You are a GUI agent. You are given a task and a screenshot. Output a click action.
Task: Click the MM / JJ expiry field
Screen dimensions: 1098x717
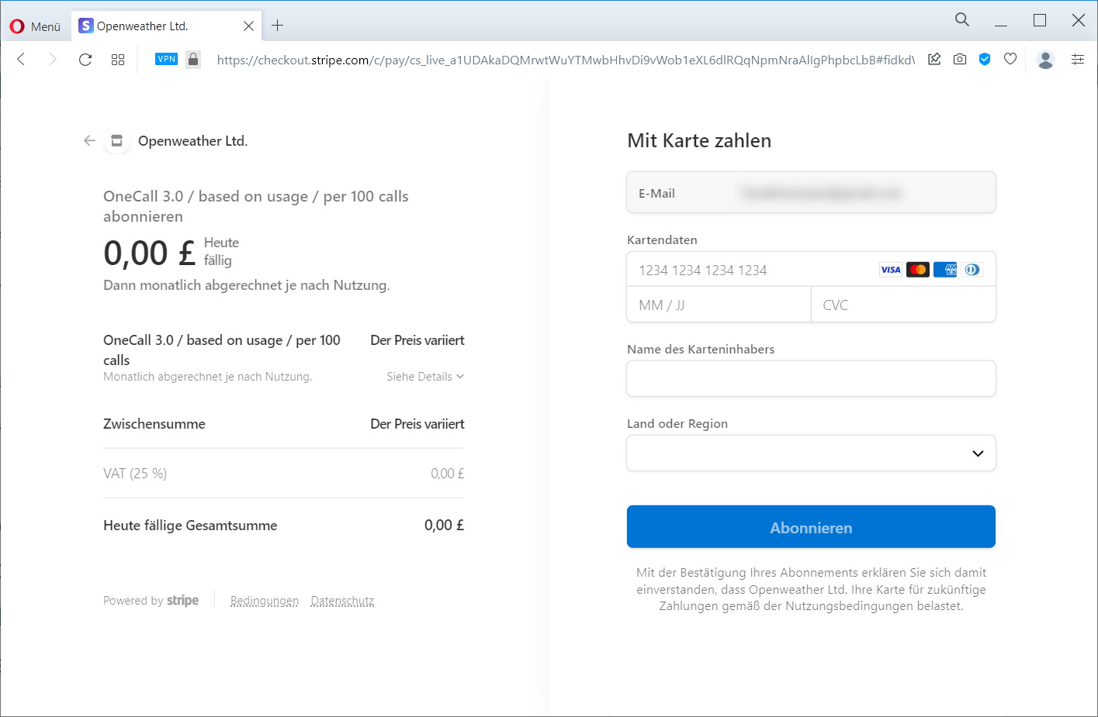pos(719,305)
